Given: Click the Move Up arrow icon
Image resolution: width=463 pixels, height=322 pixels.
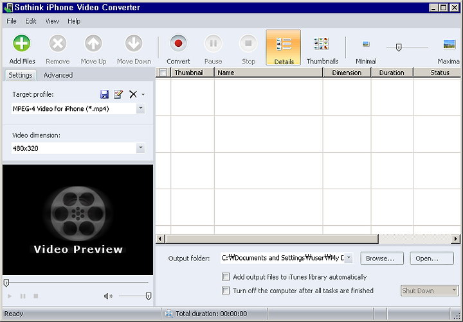Looking at the screenshot, I should point(93,44).
